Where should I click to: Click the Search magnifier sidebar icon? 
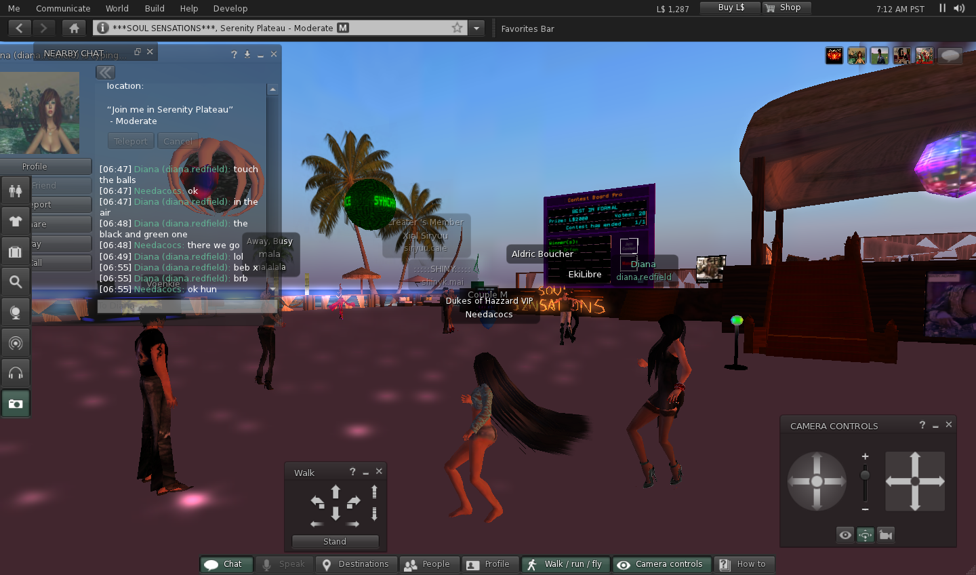point(16,281)
